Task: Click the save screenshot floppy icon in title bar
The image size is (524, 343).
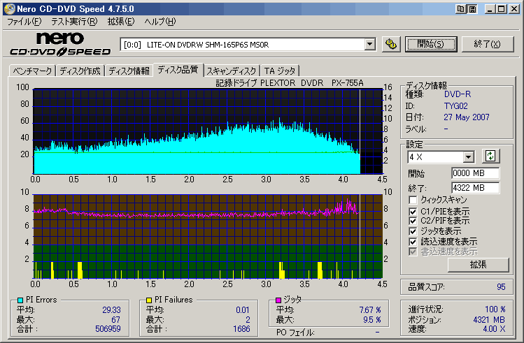Action: (472, 9)
